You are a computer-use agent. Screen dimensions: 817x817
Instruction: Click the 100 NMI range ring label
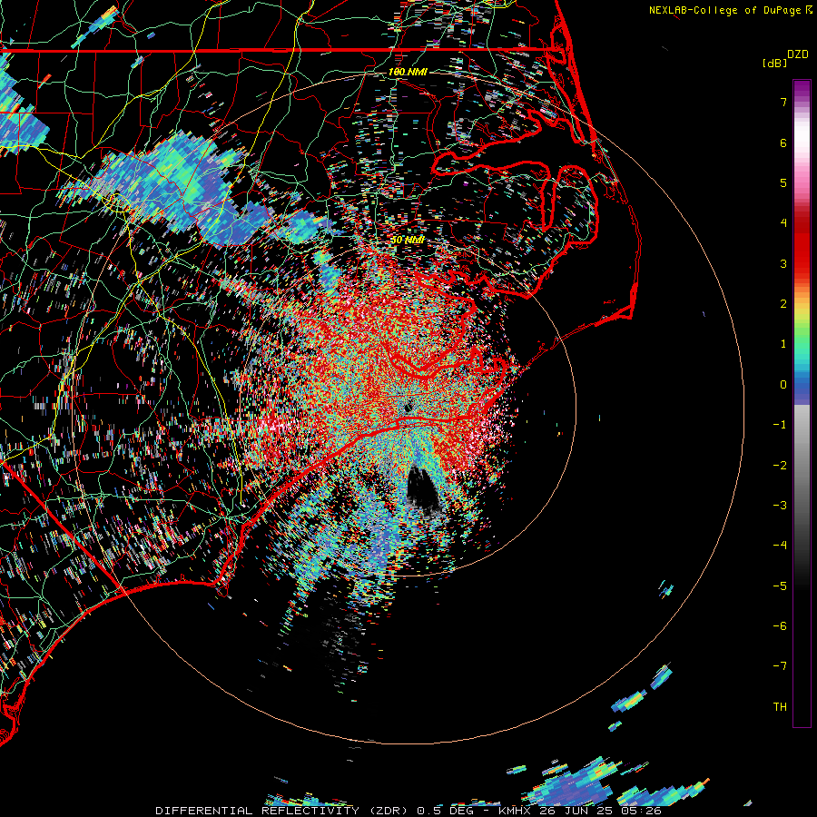click(x=408, y=72)
